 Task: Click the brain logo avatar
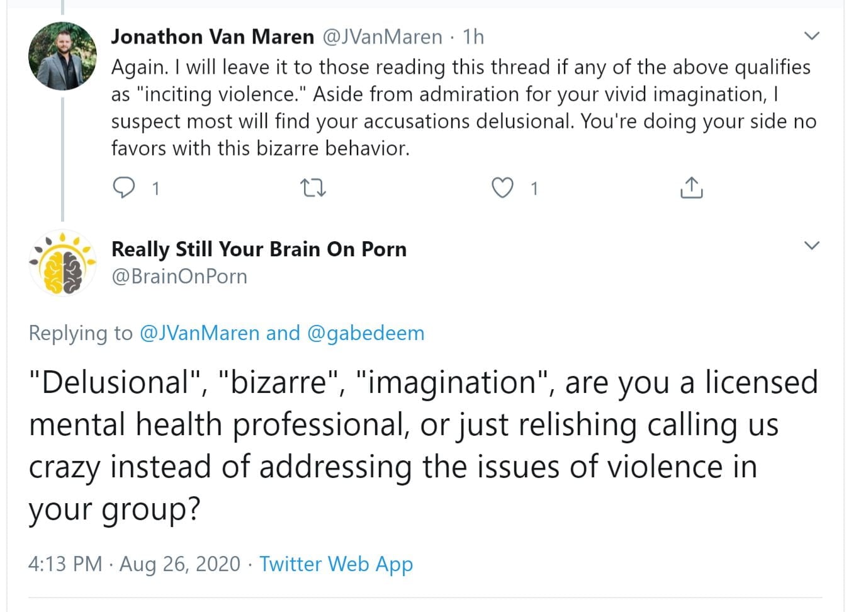click(63, 264)
